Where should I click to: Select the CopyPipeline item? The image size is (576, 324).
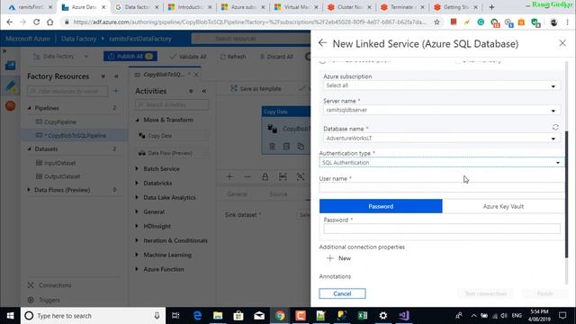click(x=60, y=122)
